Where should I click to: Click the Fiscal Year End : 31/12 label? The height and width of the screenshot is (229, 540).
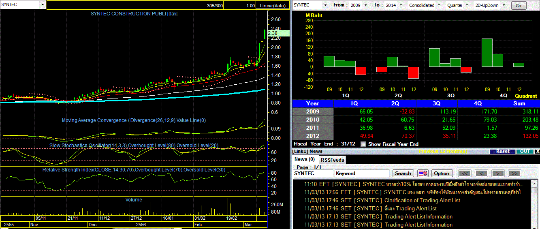coord(325,144)
